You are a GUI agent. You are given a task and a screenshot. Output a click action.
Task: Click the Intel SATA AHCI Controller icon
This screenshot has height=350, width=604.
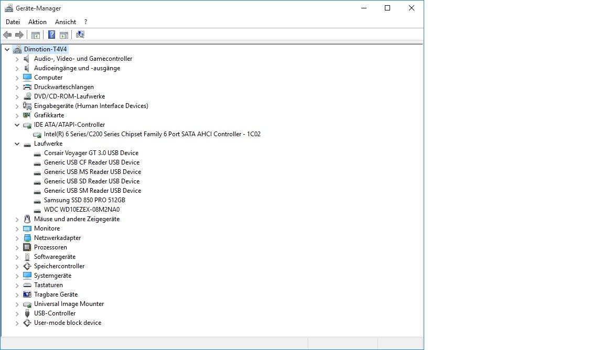[x=37, y=134]
